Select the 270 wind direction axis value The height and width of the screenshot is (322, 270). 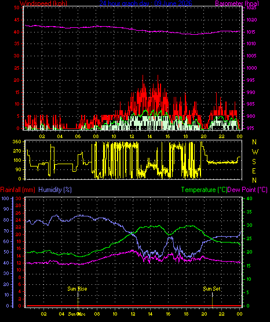click(x=17, y=151)
